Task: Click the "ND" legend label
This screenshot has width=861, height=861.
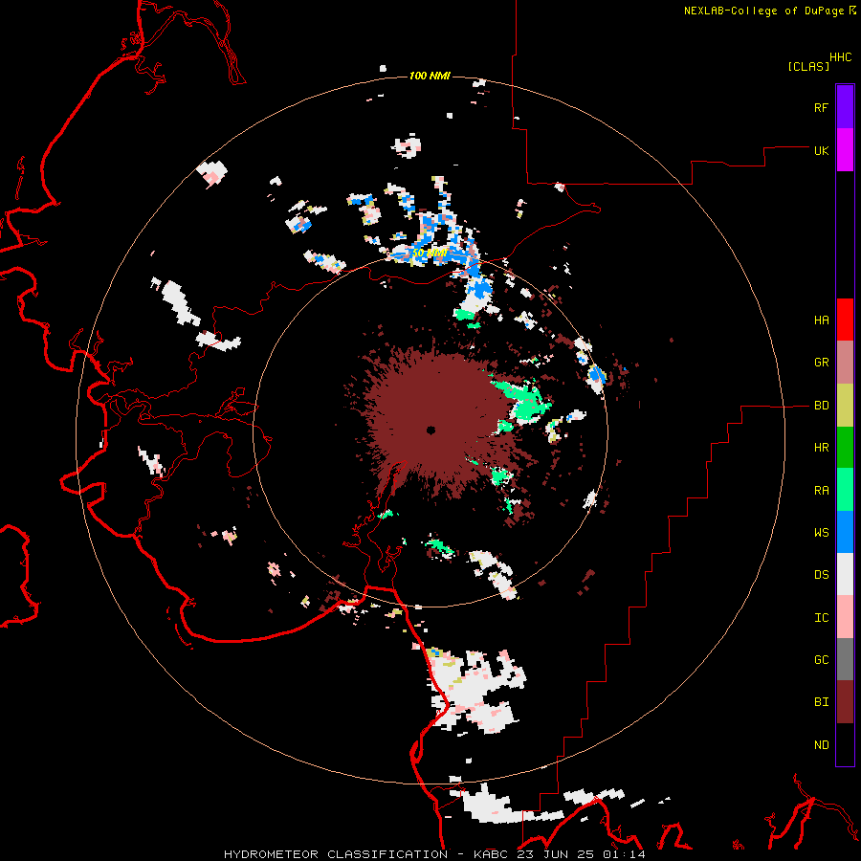Action: [821, 745]
